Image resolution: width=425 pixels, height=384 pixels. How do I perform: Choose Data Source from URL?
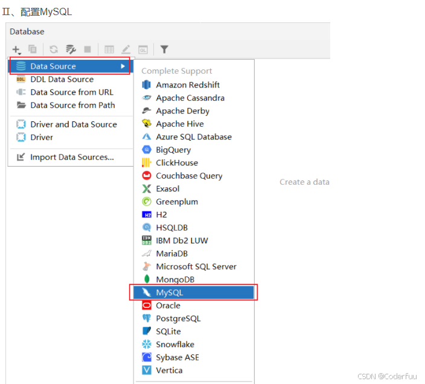click(x=71, y=92)
